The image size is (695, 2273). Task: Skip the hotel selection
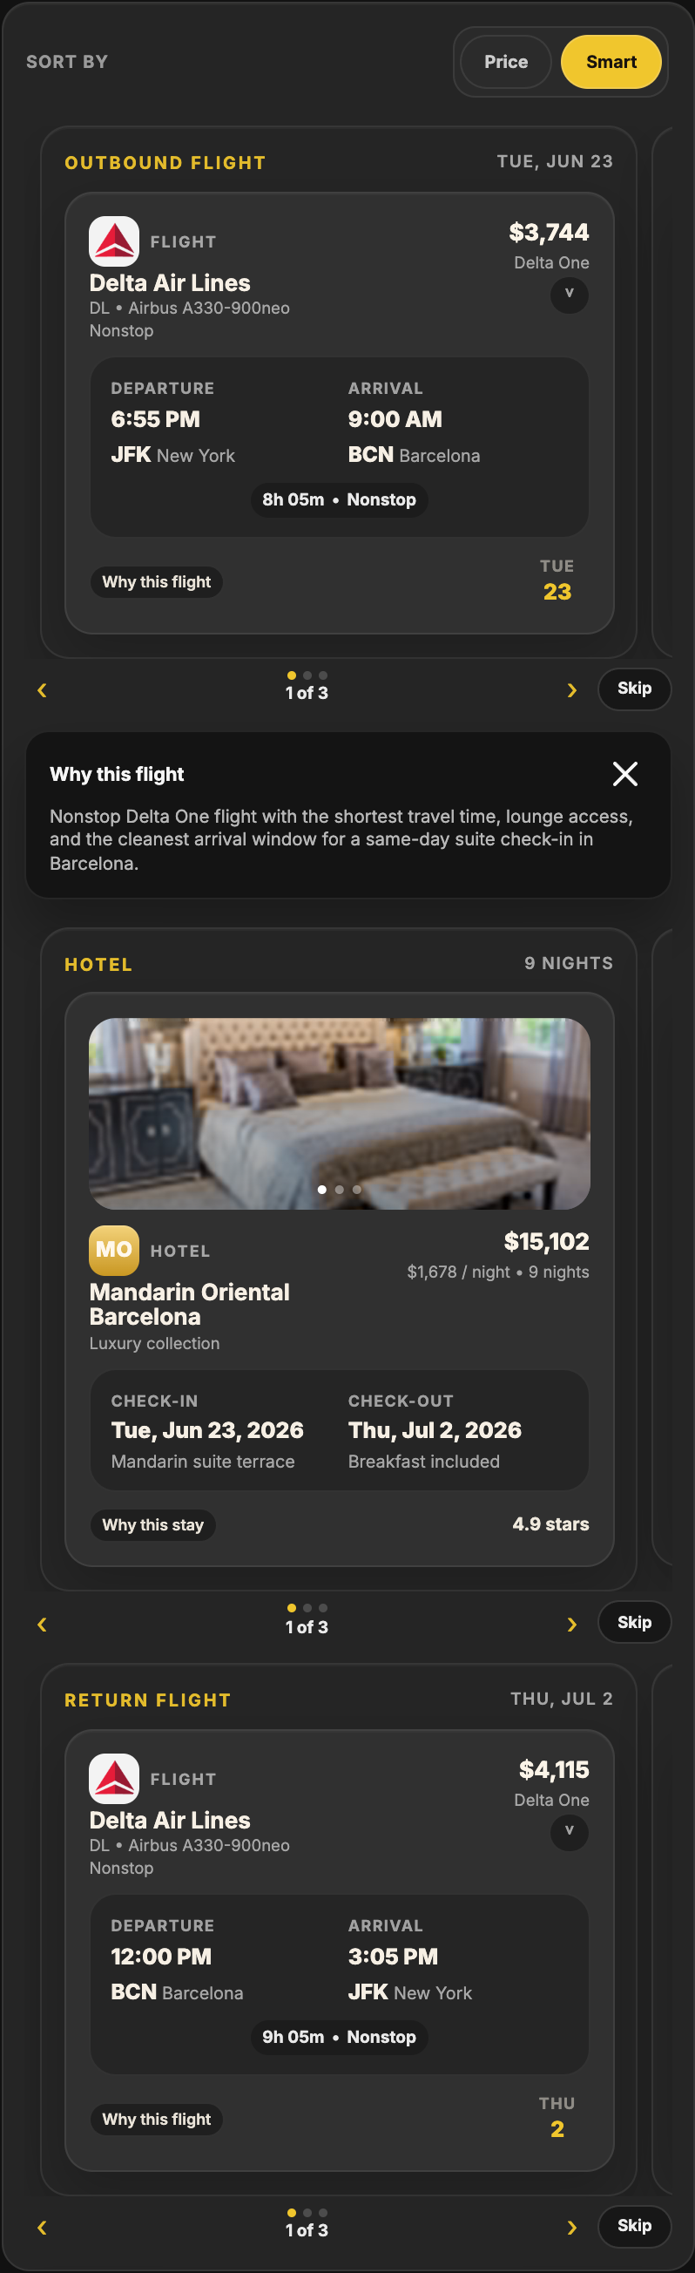click(634, 1622)
